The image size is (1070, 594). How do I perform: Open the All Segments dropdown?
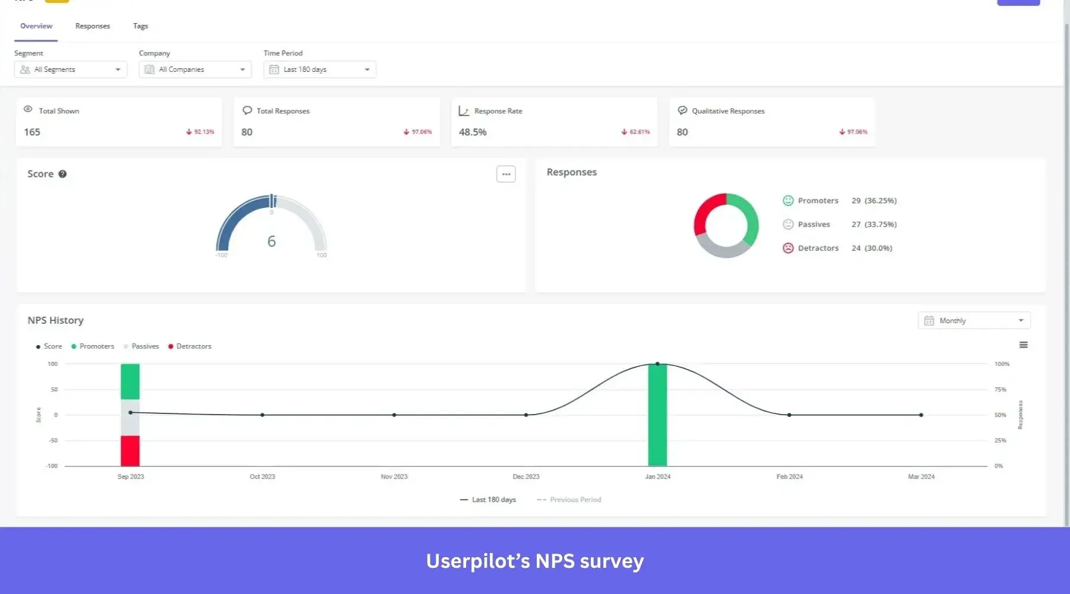[70, 69]
